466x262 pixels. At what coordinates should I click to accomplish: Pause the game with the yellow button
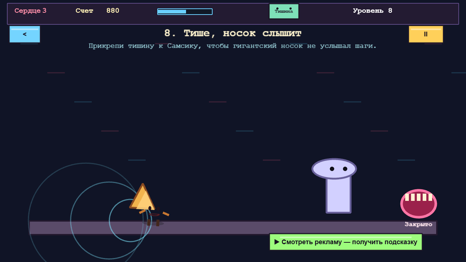[x=426, y=34]
